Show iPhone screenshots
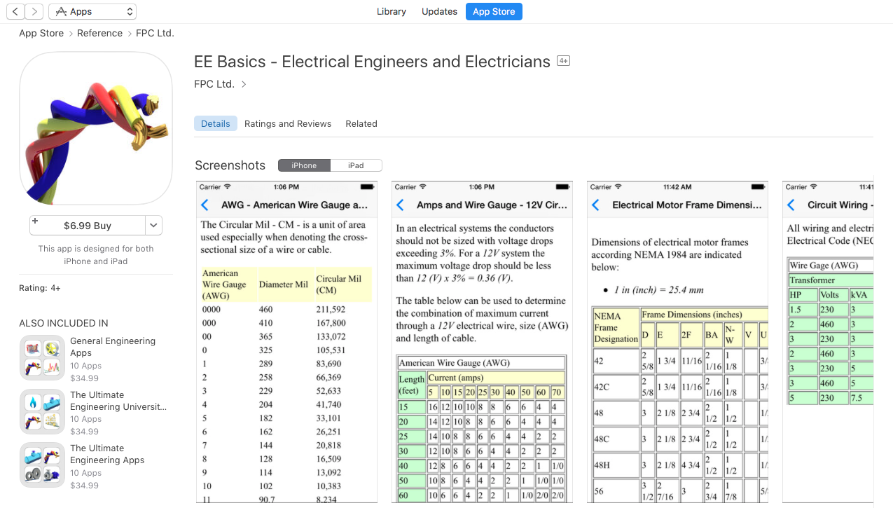893x508 pixels. pos(304,165)
